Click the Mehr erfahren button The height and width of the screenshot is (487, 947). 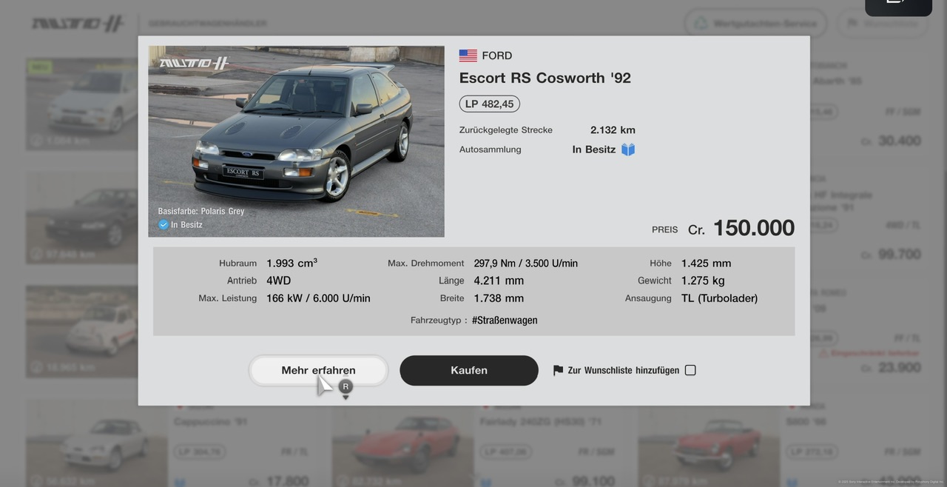[318, 370]
